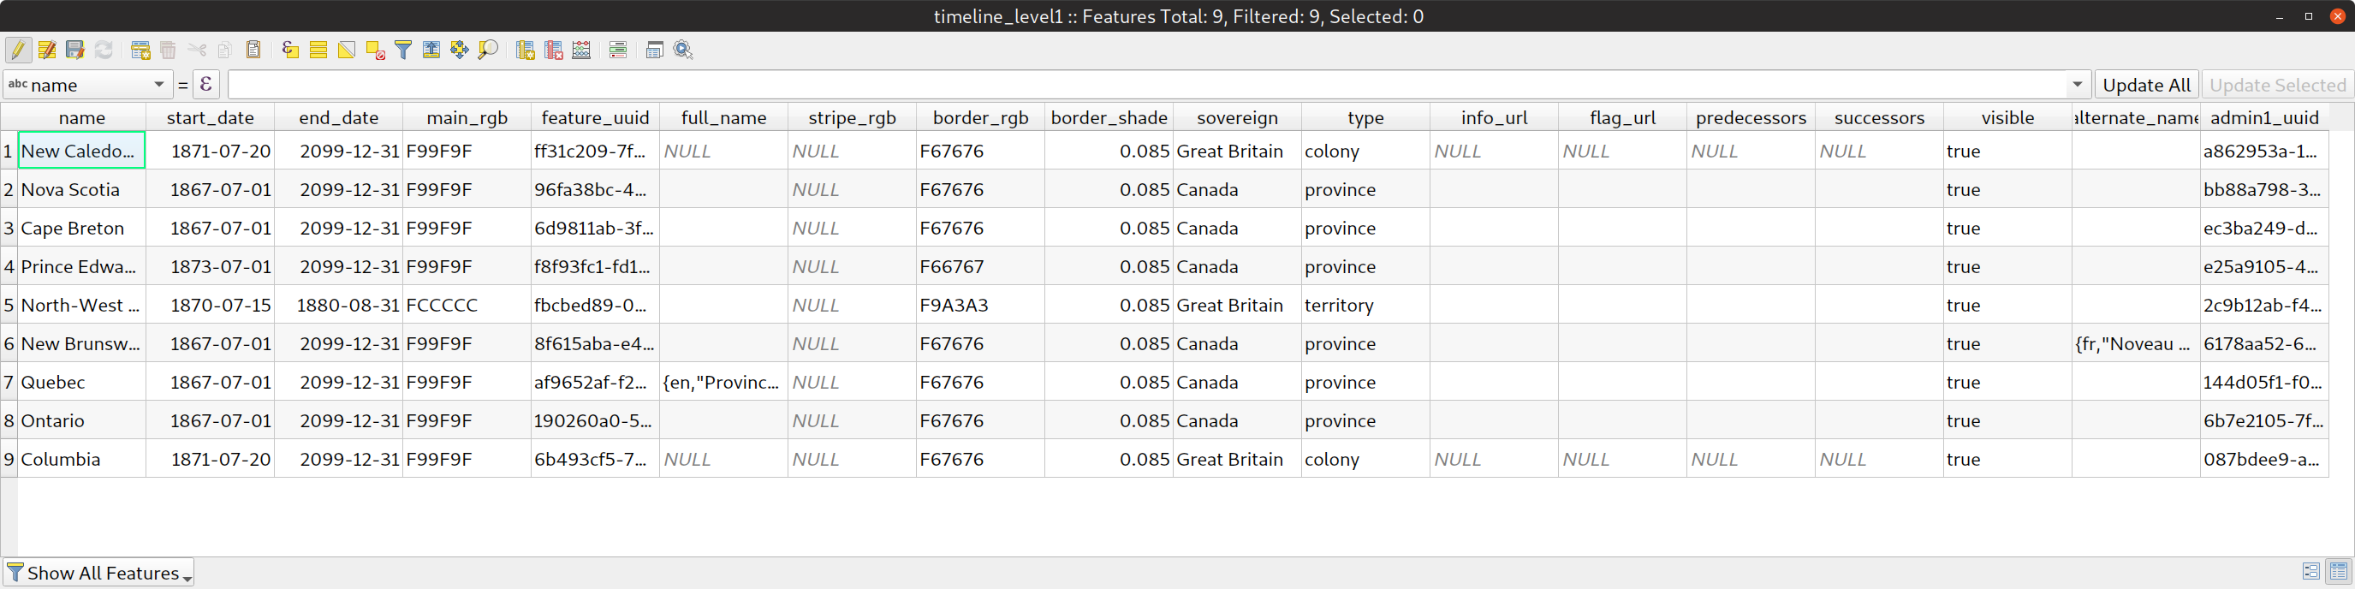The height and width of the screenshot is (589, 2355).
Task: Click the Update All button
Action: (x=2145, y=85)
